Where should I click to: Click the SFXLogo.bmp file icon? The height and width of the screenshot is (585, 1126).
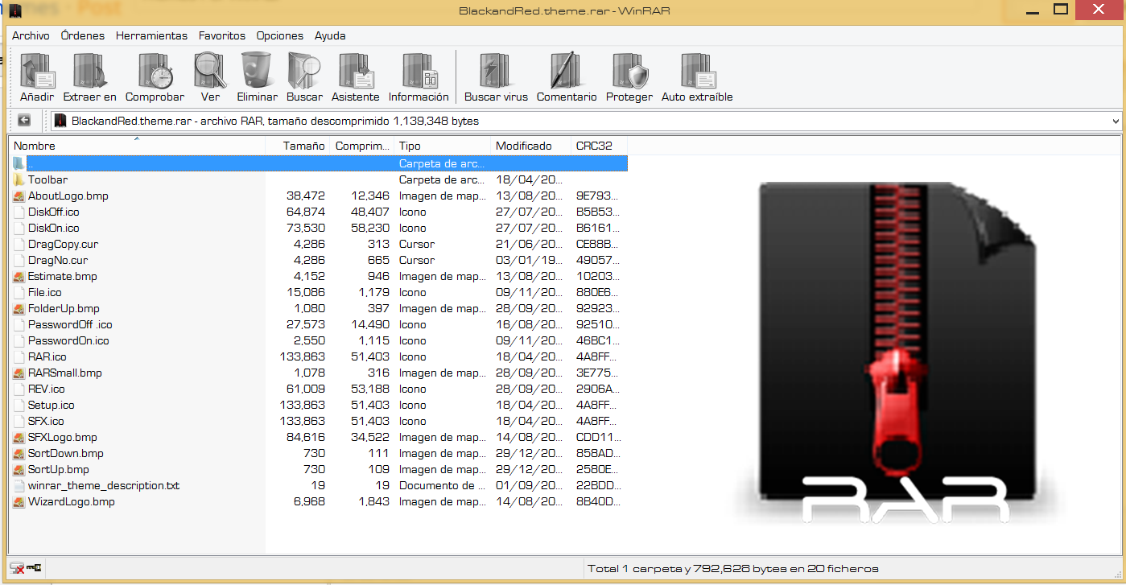19,437
